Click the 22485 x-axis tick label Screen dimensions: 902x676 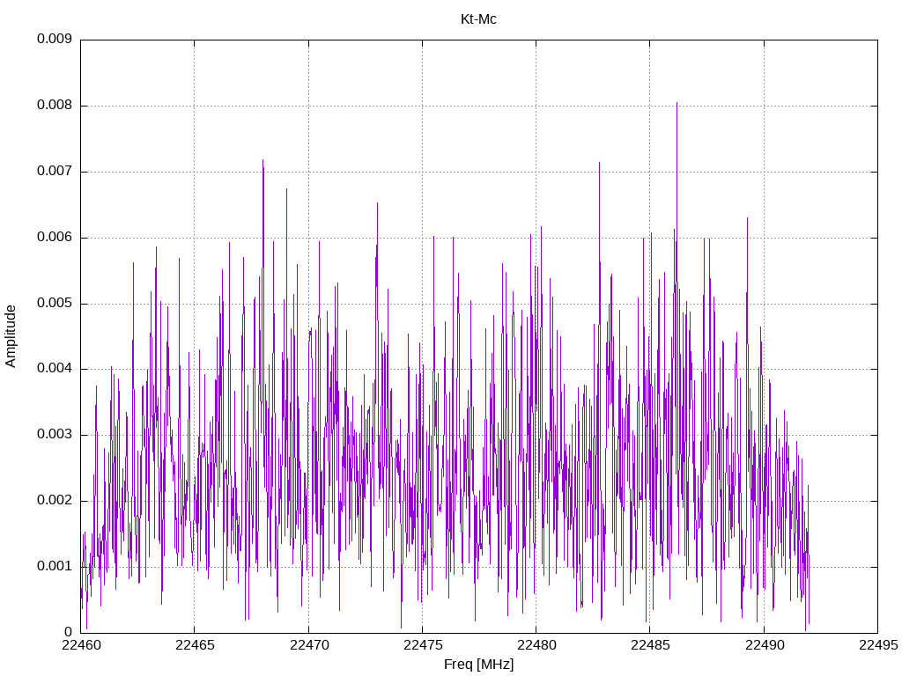tap(649, 645)
